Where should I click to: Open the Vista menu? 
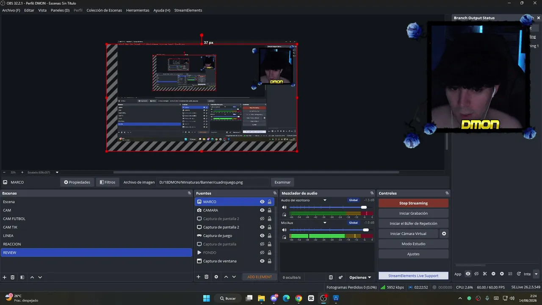42,10
